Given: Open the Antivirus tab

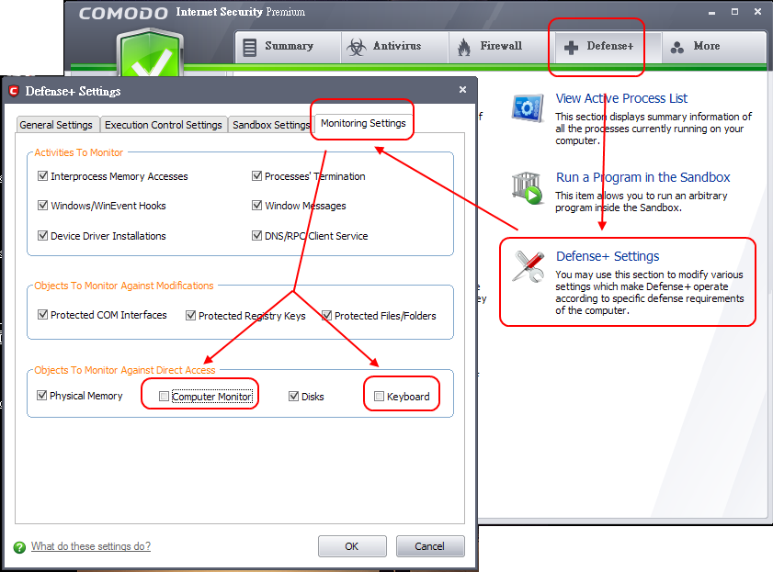Looking at the screenshot, I should pos(395,47).
